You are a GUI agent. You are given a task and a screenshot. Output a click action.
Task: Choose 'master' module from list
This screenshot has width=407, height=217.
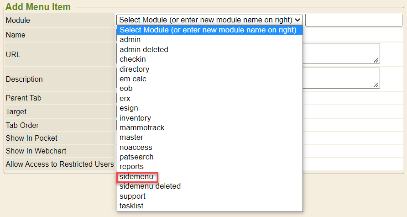click(131, 138)
